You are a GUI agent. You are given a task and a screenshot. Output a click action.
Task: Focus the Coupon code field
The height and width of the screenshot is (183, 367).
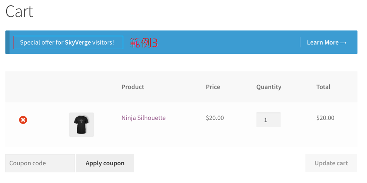(x=40, y=163)
